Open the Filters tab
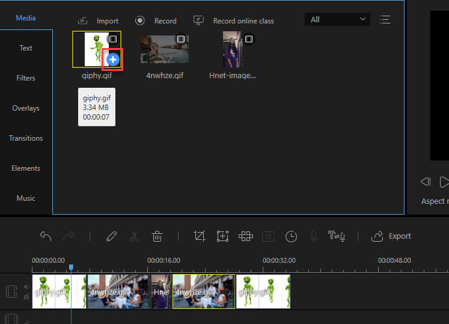Image resolution: width=449 pixels, height=324 pixels. coord(26,78)
